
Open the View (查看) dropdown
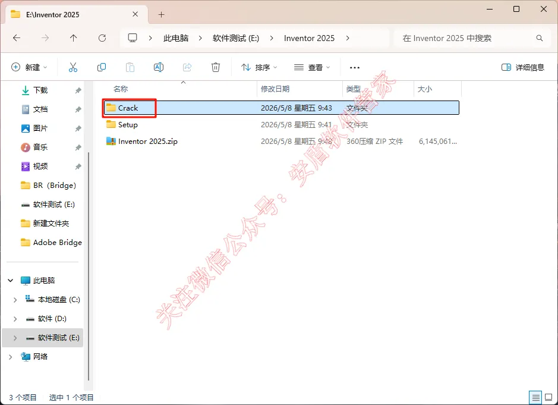coord(312,67)
